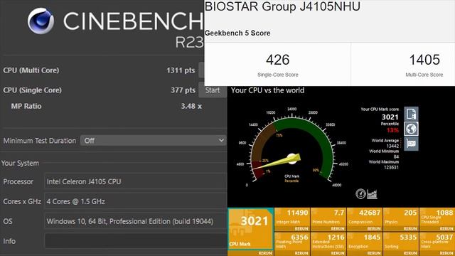This screenshot has height=256, width=455.
Task: Click the Processor field in Cinebench
Action: point(135,182)
